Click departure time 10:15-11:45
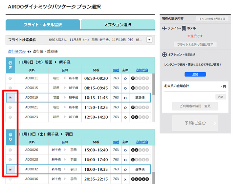 tap(96, 98)
